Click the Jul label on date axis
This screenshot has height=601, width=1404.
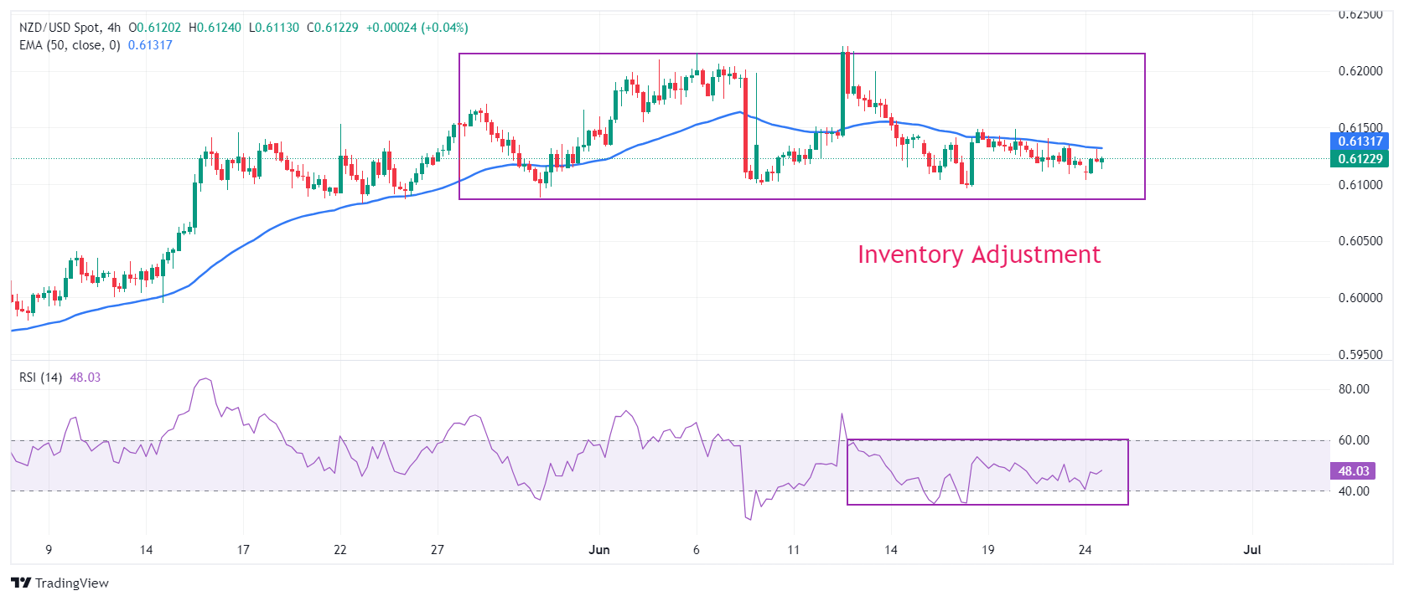point(1251,550)
